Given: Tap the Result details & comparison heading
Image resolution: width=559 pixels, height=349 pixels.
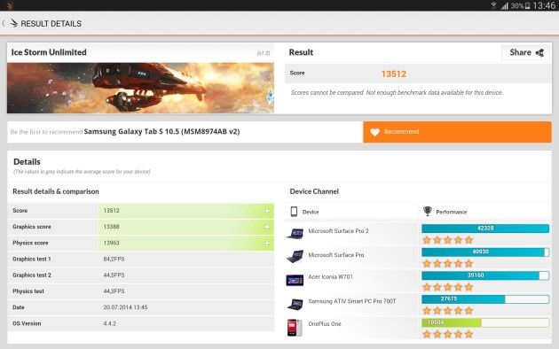Looking at the screenshot, I should 56,191.
